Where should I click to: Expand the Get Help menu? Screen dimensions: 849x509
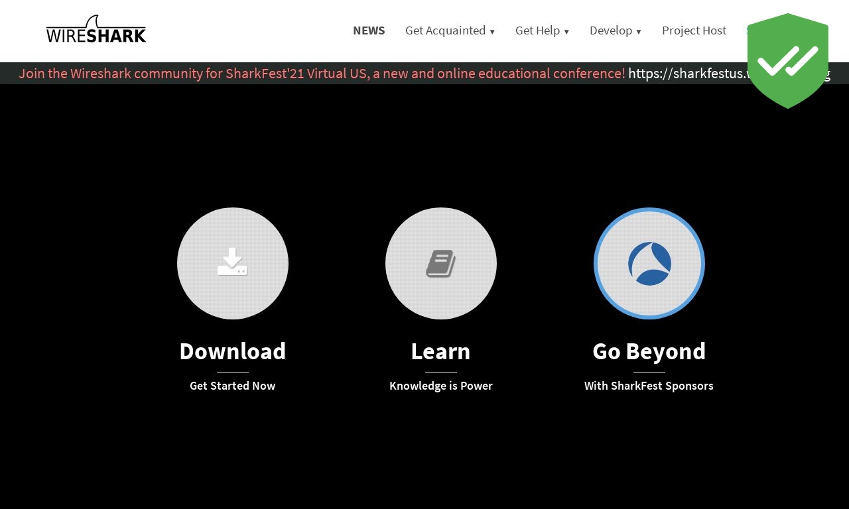[x=543, y=30]
